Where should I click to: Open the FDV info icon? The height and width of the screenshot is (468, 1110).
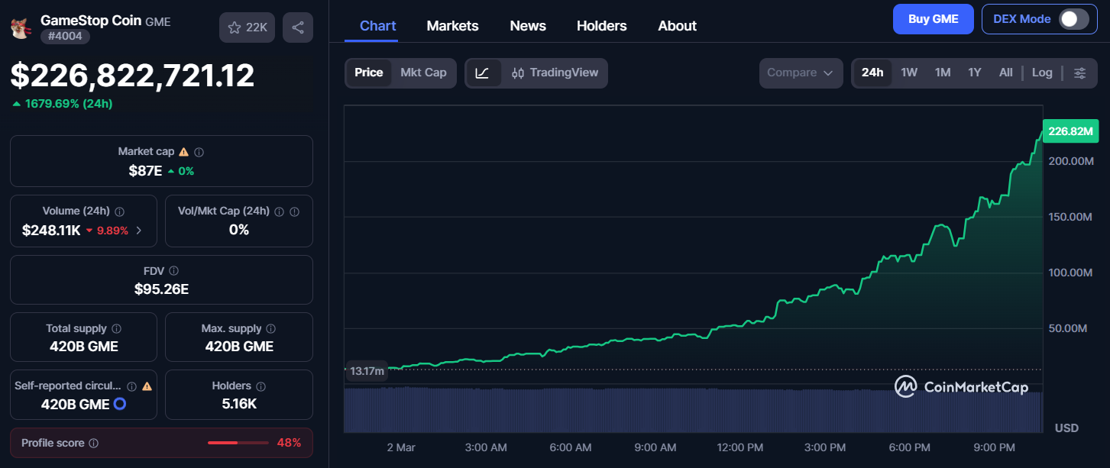174,271
